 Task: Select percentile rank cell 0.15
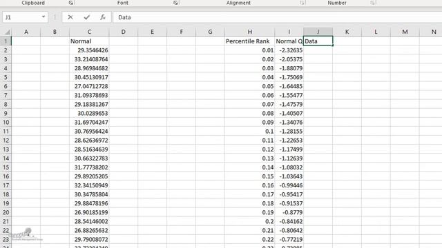(x=250, y=176)
